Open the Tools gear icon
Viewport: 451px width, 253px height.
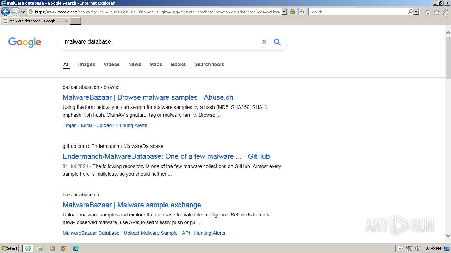pyautogui.click(x=445, y=12)
